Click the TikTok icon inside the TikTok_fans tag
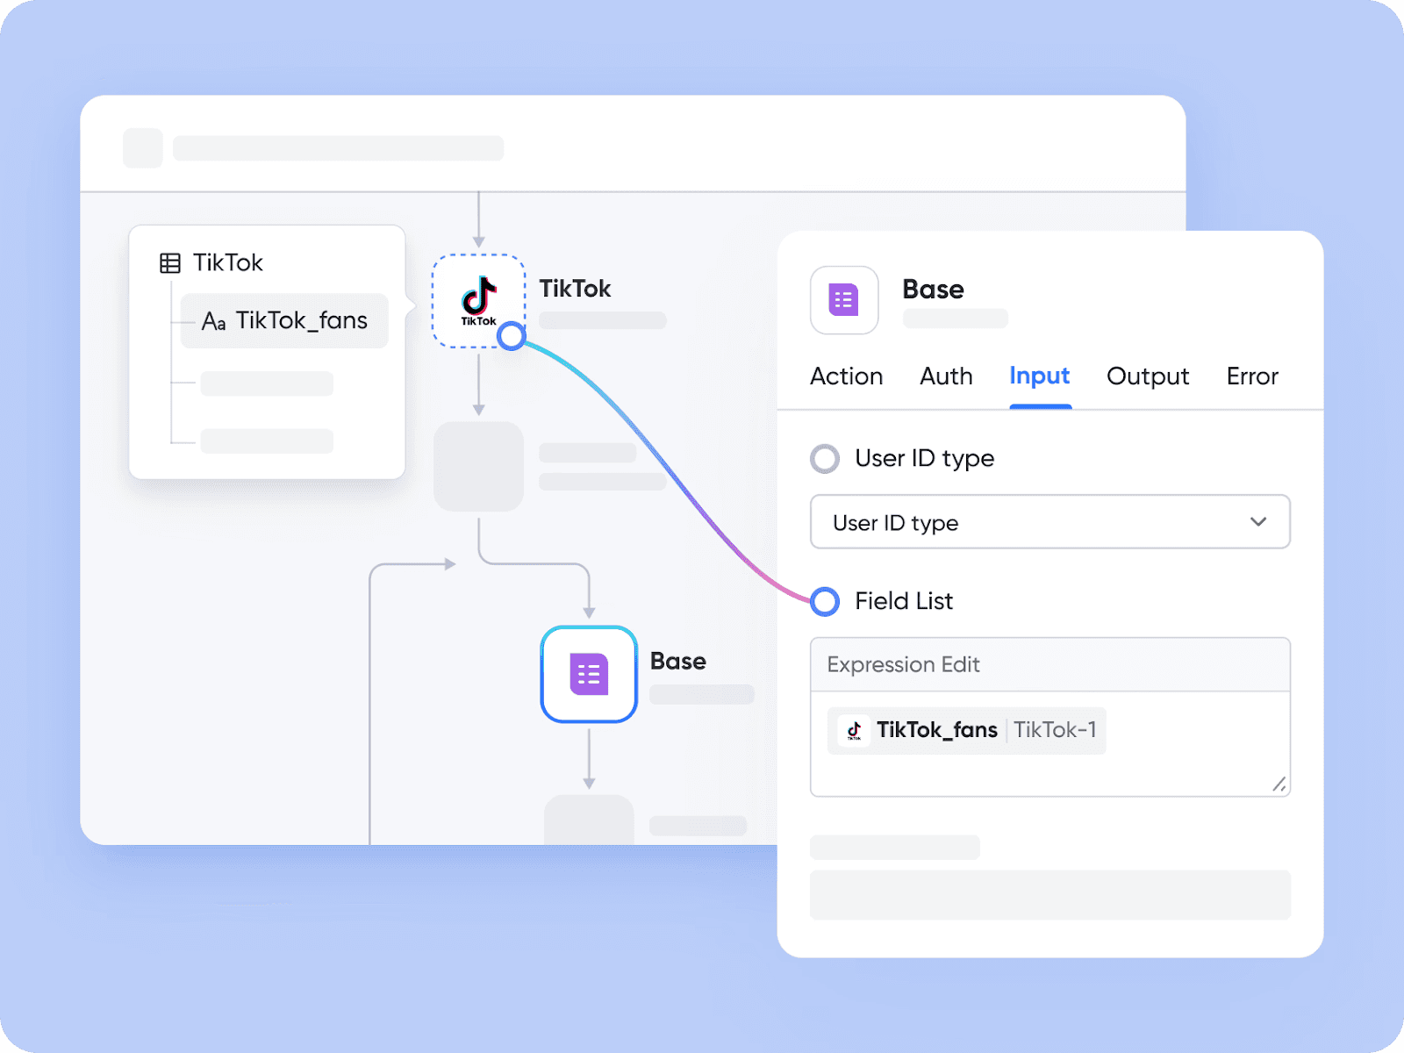1404x1053 pixels. pyautogui.click(x=853, y=730)
